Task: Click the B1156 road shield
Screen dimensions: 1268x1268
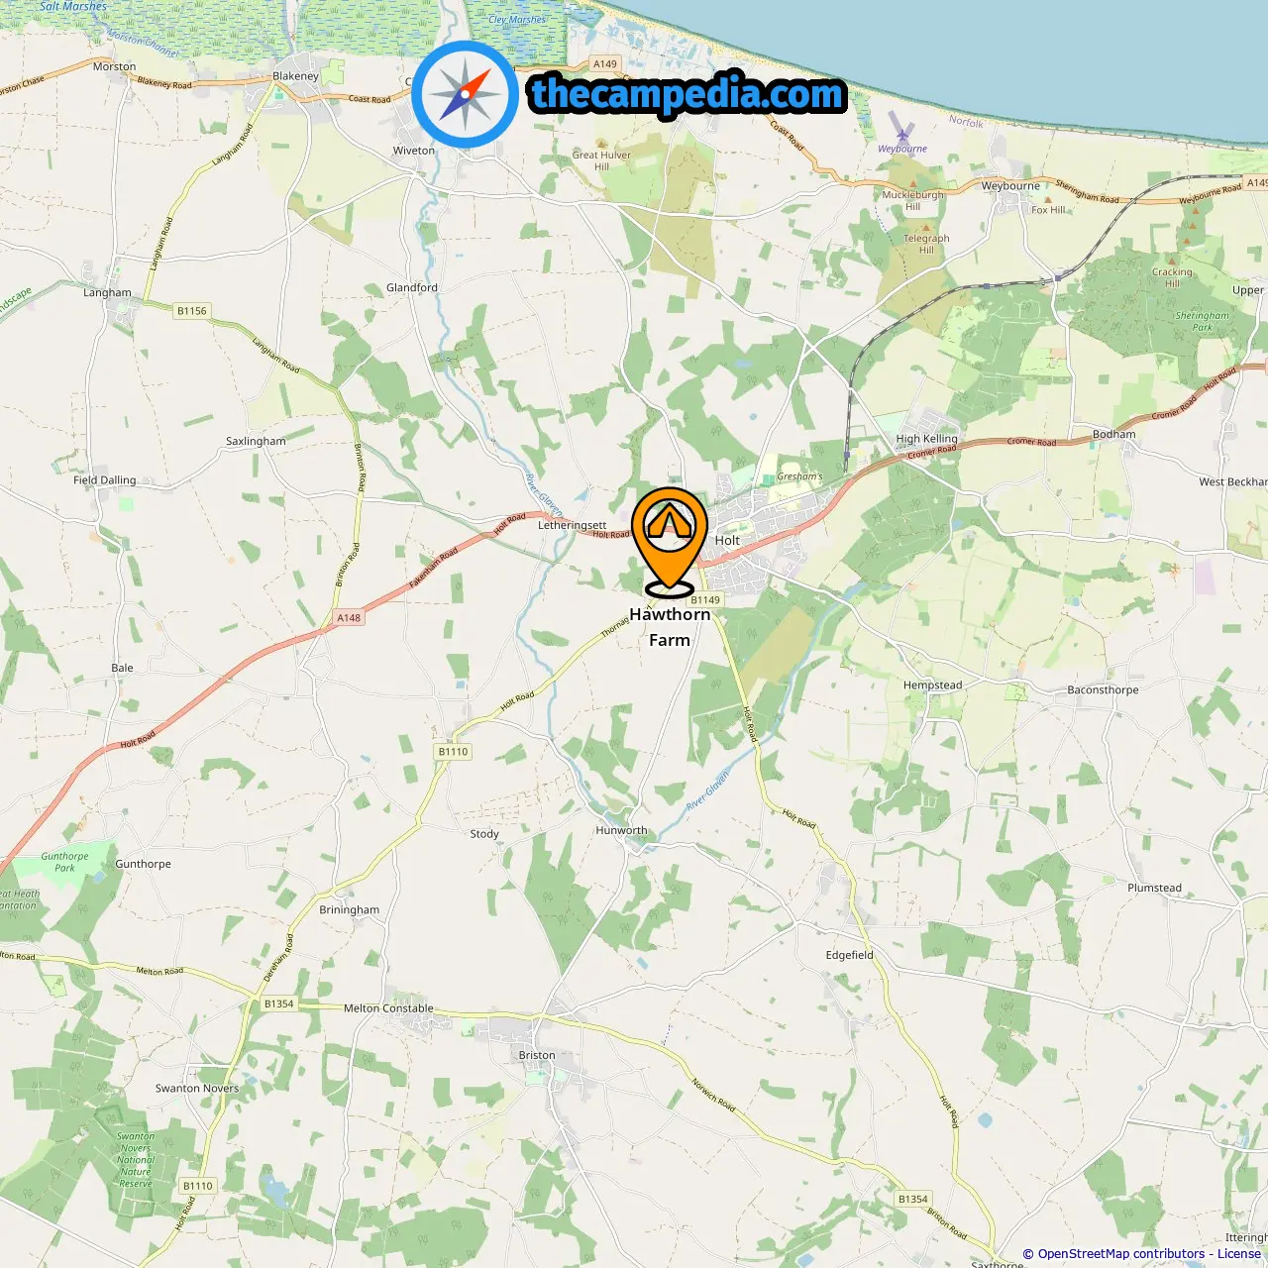Action: click(x=192, y=311)
